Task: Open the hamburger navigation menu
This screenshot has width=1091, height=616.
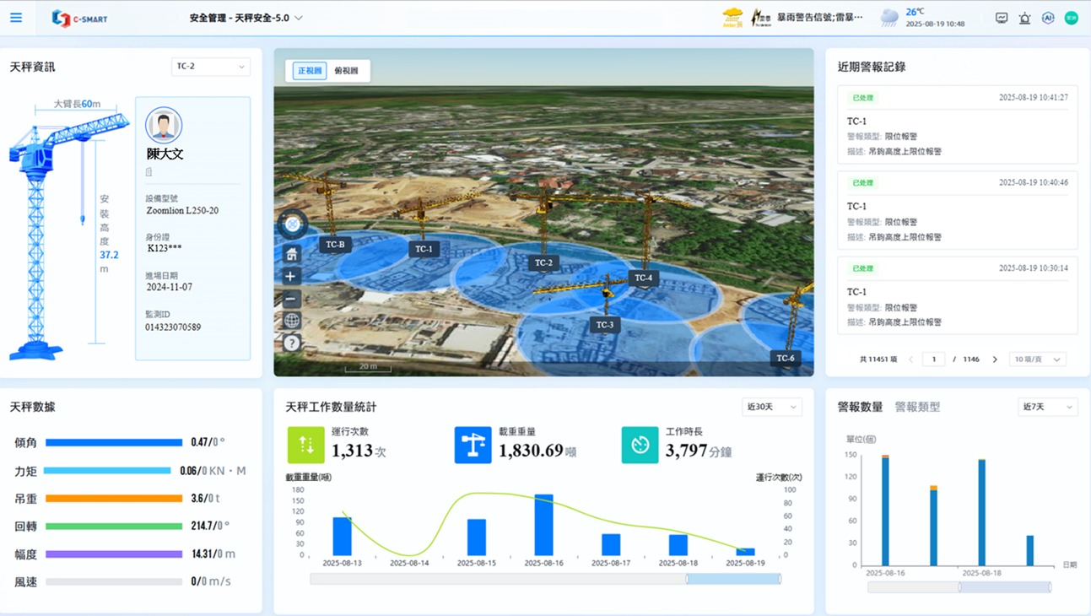Action: (16, 18)
